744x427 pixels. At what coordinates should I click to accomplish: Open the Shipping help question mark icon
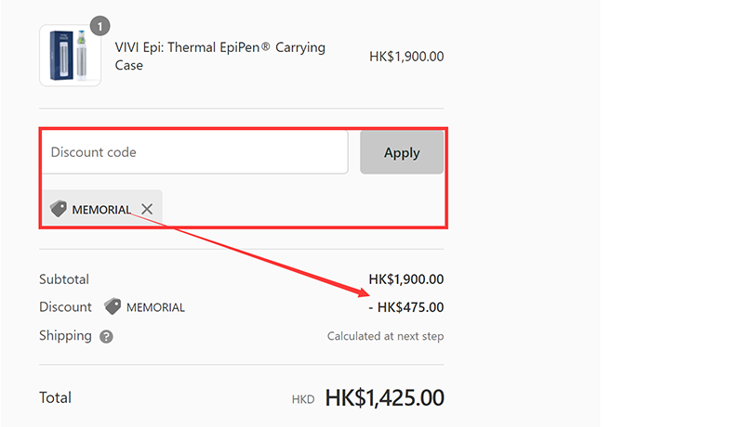106,337
